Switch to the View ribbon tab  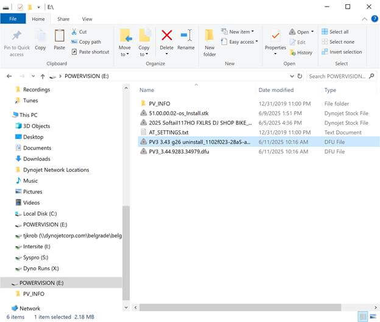coord(87,19)
